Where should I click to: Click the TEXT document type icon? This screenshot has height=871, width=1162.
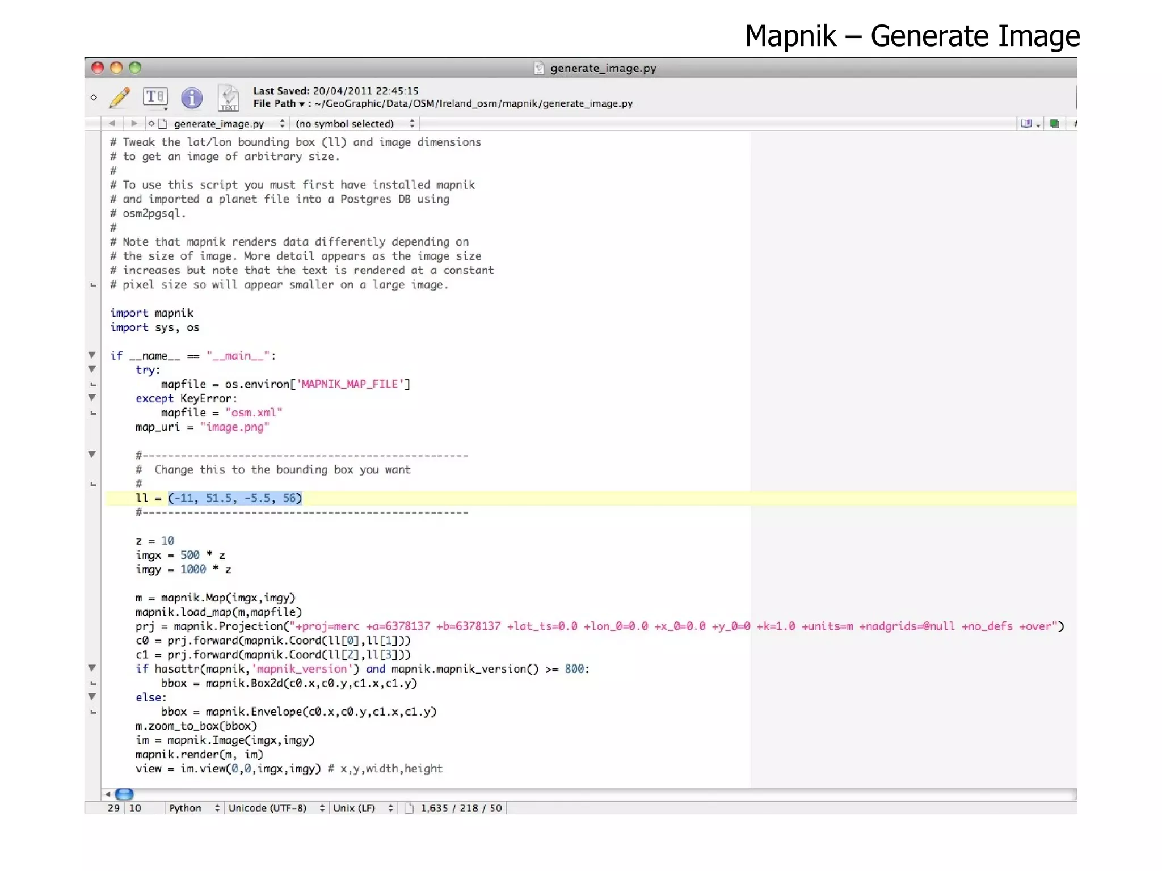[229, 98]
